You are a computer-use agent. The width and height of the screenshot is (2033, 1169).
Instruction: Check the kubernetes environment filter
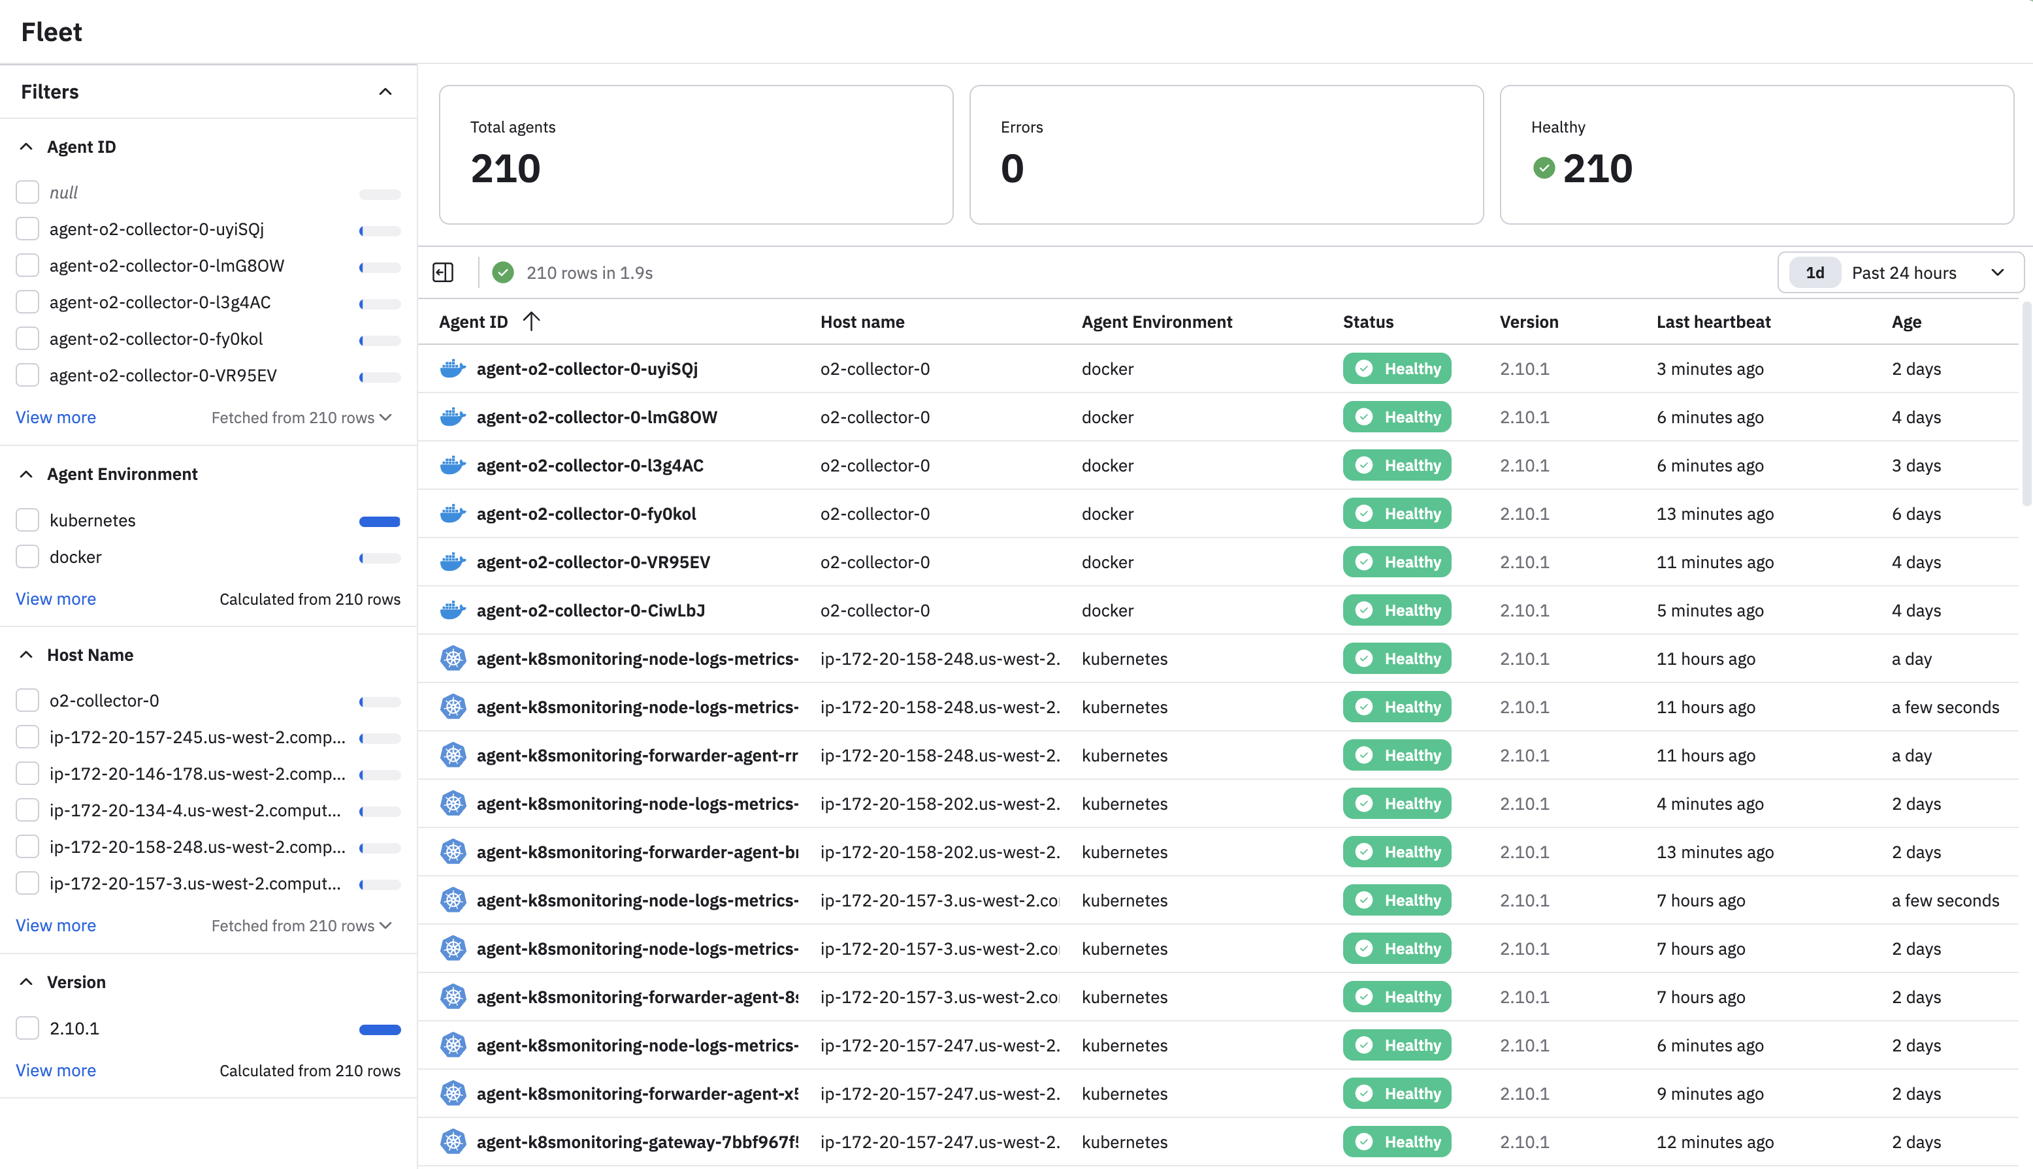pos(28,520)
